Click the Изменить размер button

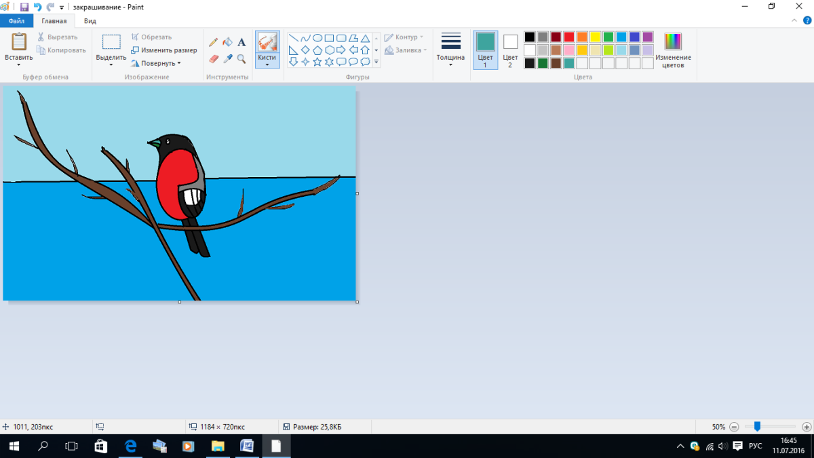(164, 50)
